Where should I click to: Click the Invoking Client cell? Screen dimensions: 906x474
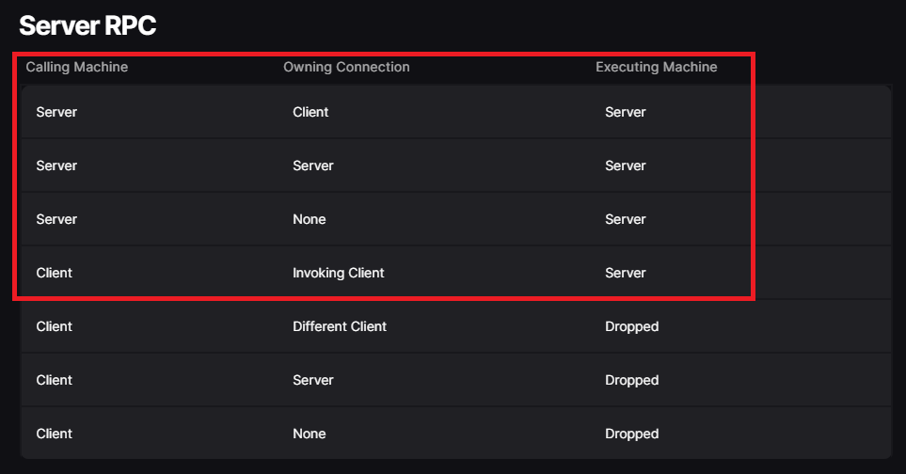coord(338,273)
